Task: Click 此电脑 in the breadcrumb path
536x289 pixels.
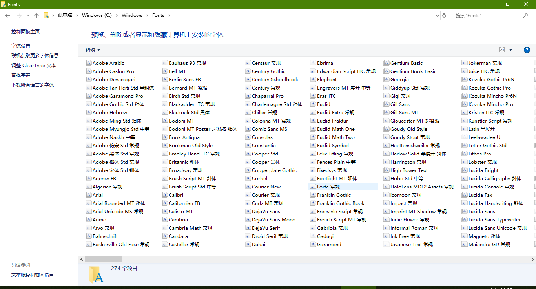Action: tap(65, 15)
